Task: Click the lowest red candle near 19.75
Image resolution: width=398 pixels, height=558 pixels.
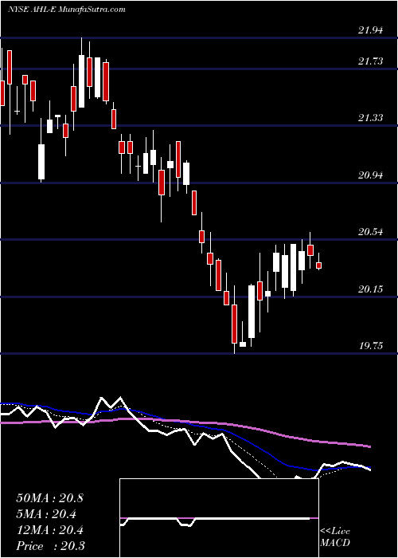Action: coord(234,324)
